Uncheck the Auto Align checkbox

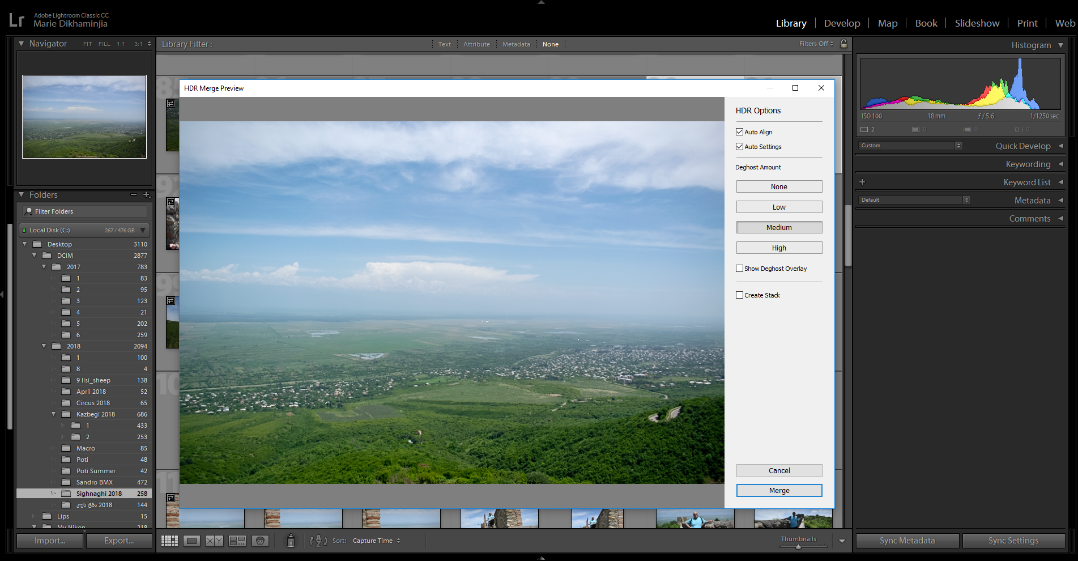739,132
